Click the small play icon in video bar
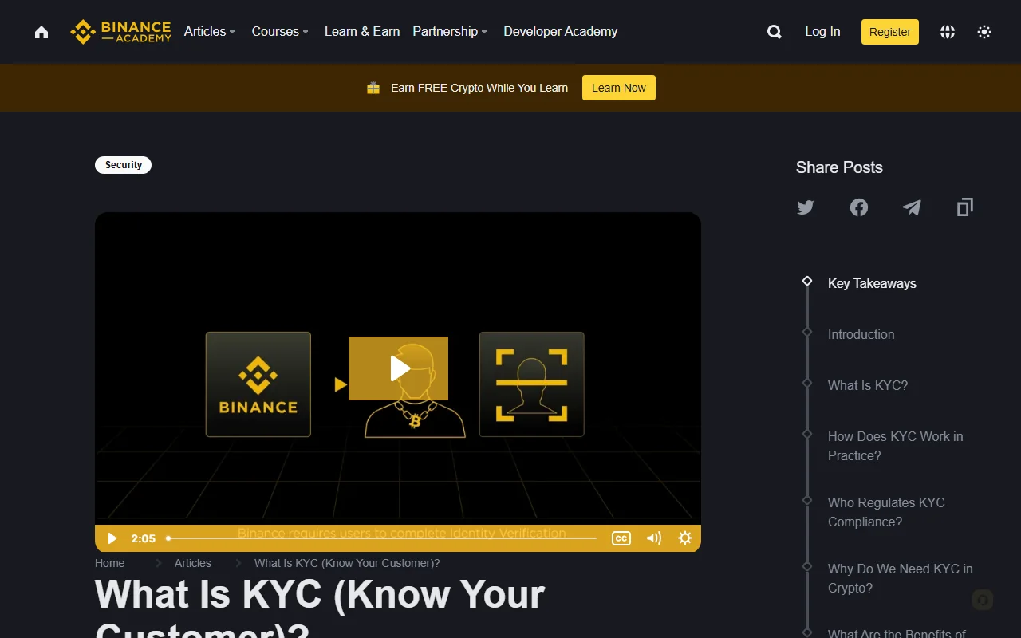 [112, 538]
